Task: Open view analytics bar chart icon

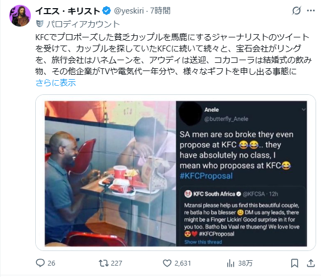Action: 230,263
